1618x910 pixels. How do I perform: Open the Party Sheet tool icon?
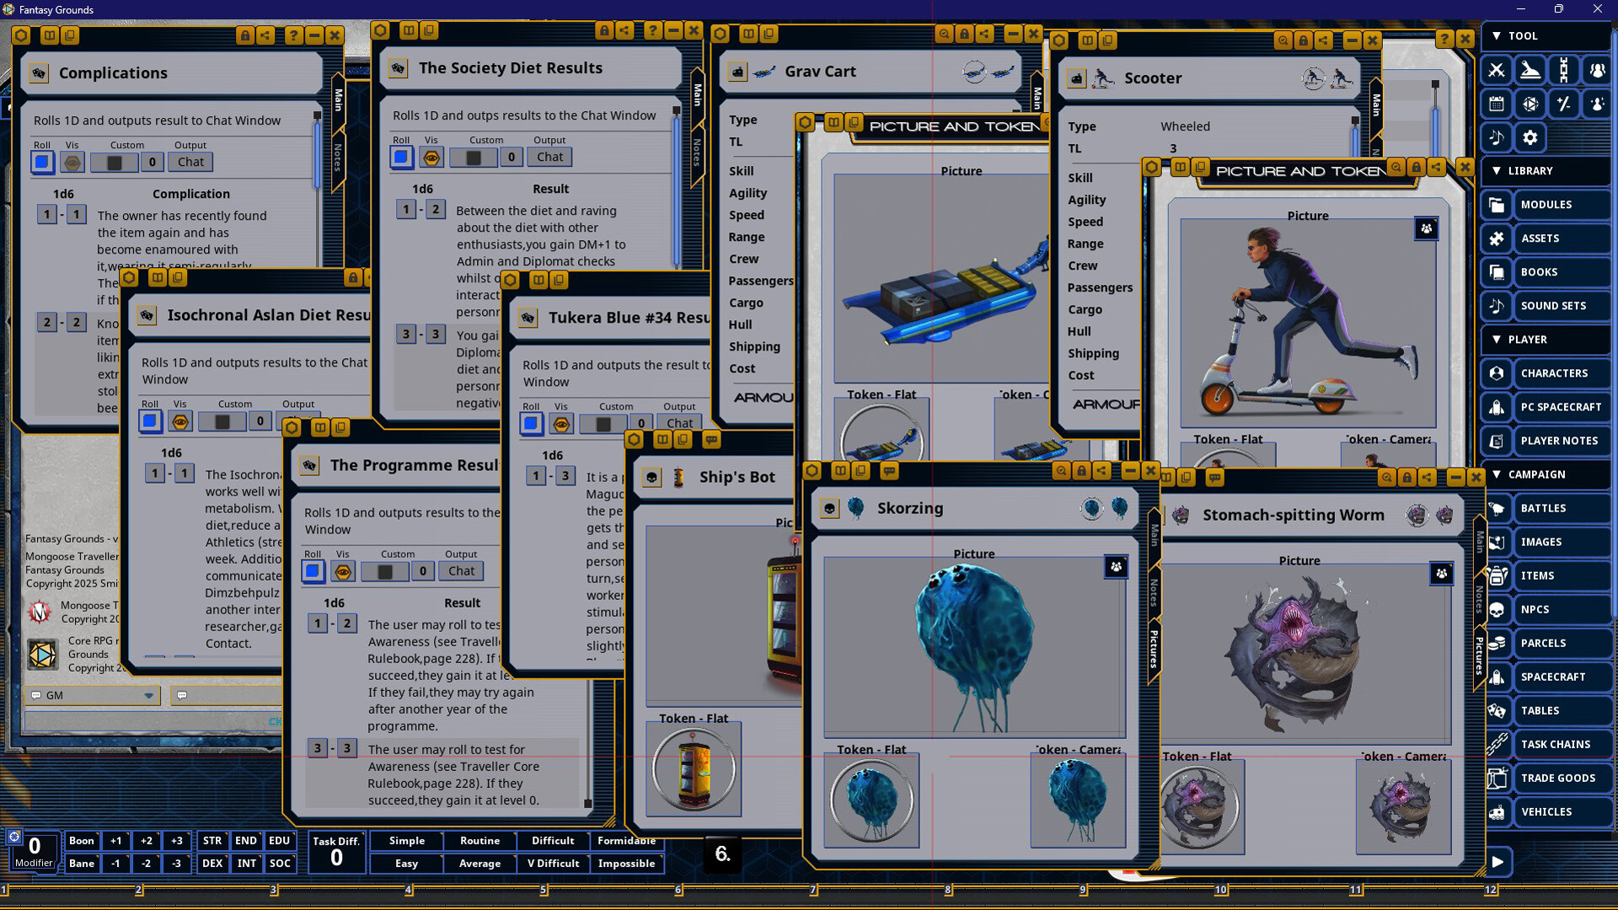[1597, 71]
